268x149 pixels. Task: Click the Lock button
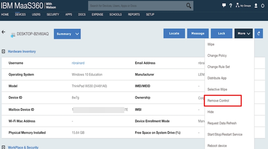click(x=221, y=34)
